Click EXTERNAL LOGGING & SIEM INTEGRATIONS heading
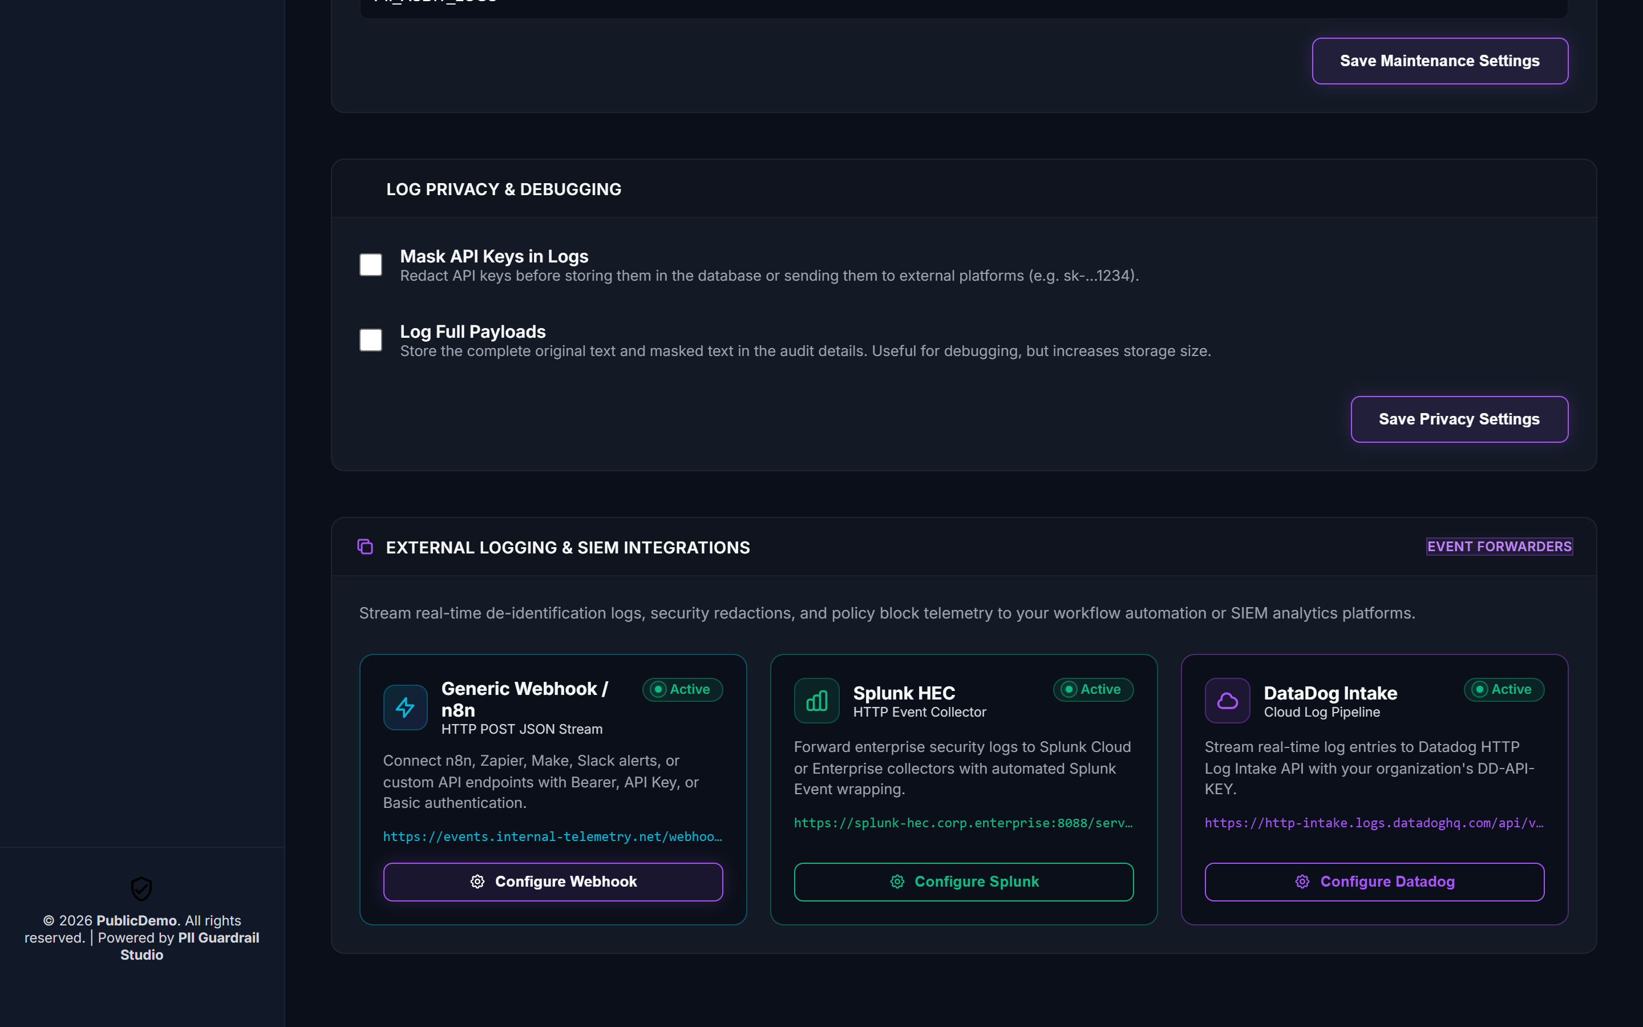The width and height of the screenshot is (1643, 1027). [568, 548]
